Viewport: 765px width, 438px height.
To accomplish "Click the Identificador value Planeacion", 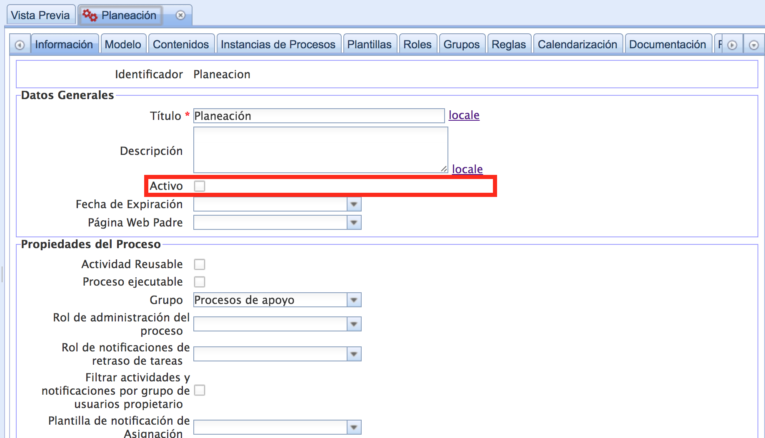I will click(222, 75).
